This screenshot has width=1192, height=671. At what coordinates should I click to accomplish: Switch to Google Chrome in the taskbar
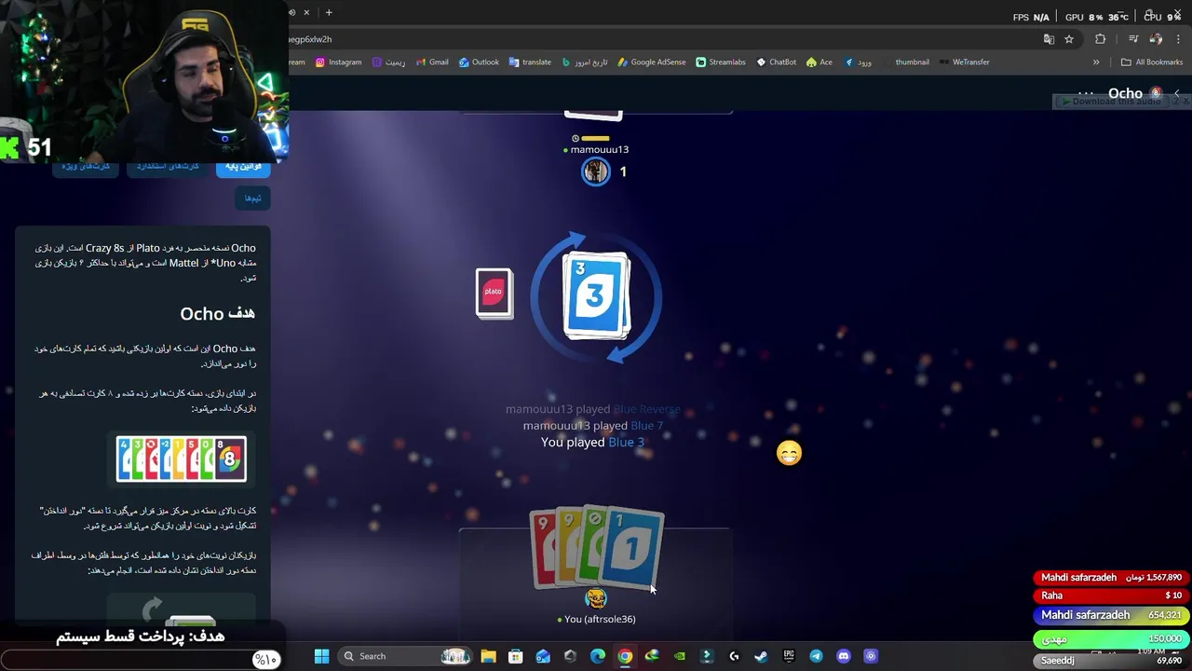pos(625,656)
